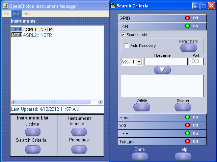Click the Done button
The height and width of the screenshot is (162, 217).
140,157
